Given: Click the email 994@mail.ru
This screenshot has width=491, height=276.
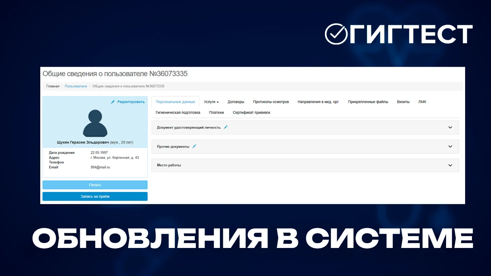Looking at the screenshot, I should pyautogui.click(x=100, y=167).
